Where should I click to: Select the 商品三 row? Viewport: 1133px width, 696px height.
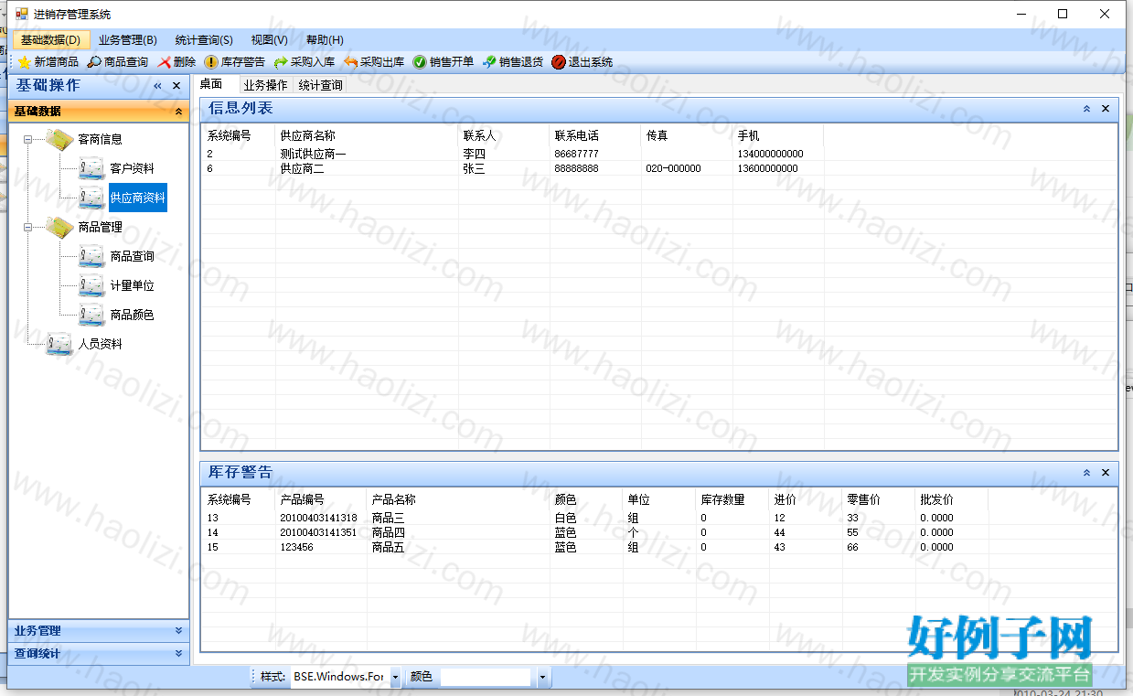tap(658, 518)
